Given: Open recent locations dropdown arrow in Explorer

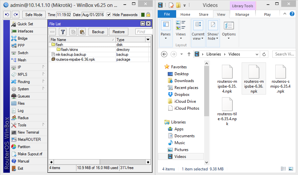Looking at the screenshot, I should [181, 54].
